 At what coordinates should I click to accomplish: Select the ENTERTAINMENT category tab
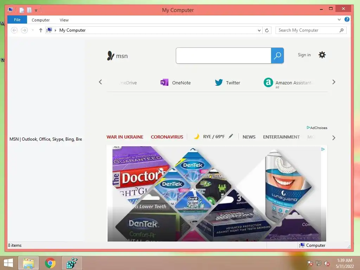click(x=281, y=137)
